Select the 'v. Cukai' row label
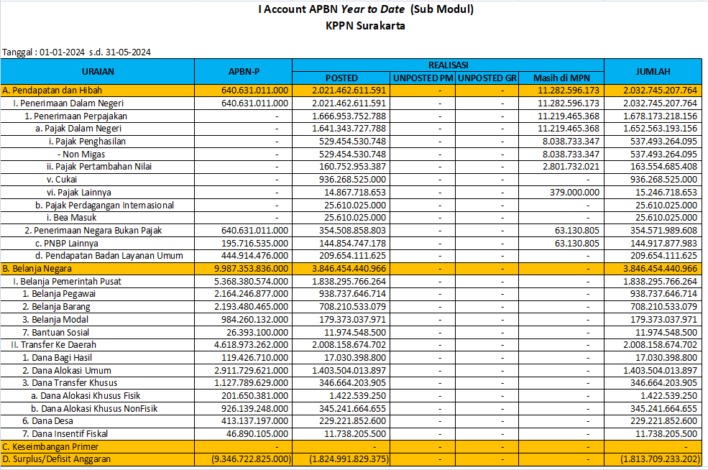The image size is (708, 470). pos(61,180)
